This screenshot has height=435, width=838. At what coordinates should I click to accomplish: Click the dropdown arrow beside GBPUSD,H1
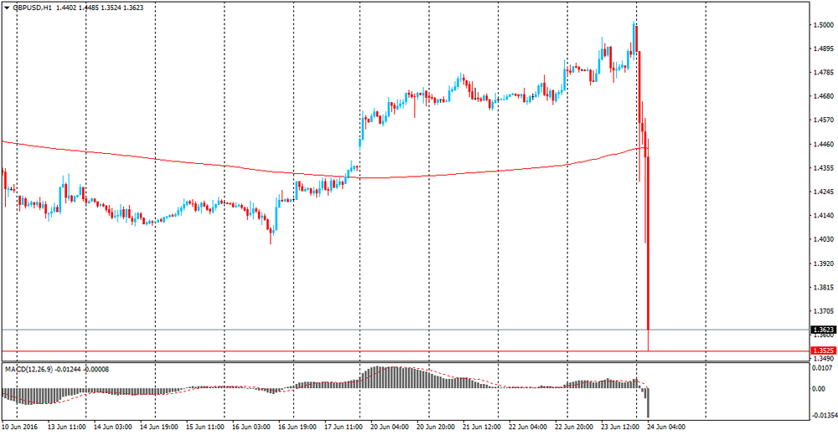click(x=6, y=7)
